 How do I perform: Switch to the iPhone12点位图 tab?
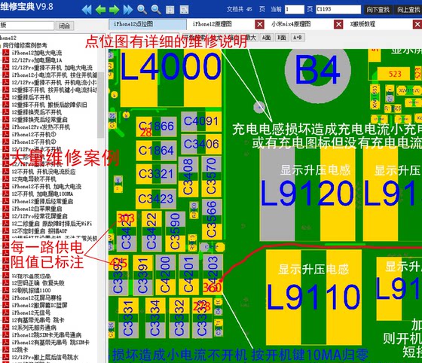148,24
